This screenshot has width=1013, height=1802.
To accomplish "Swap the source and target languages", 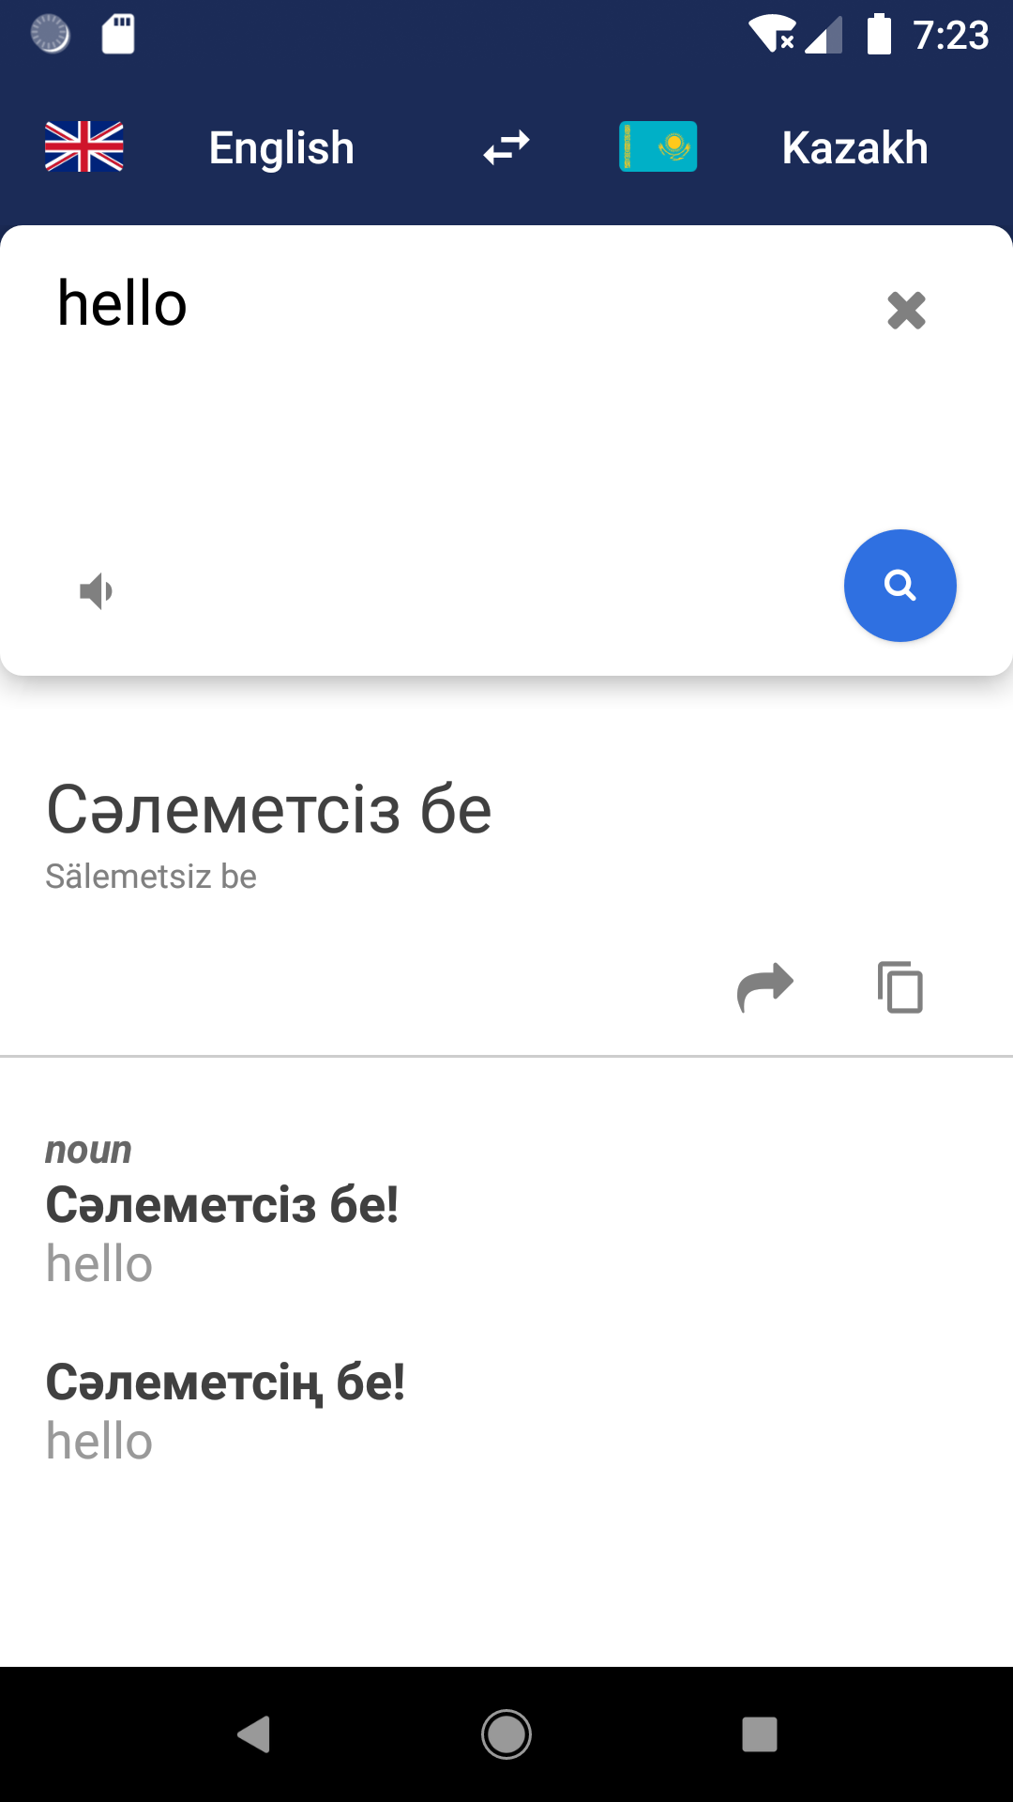I will pyautogui.click(x=506, y=147).
